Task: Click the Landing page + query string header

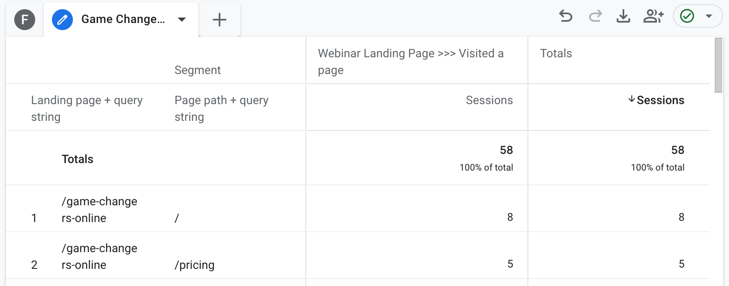Action: 87,108
